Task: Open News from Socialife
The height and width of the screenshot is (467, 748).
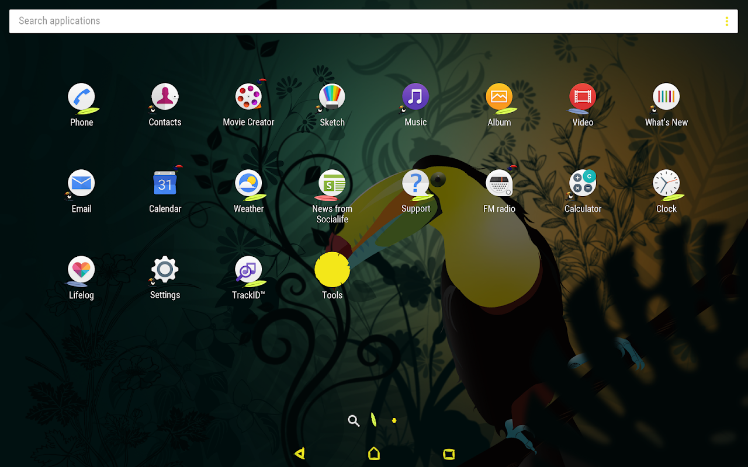Action: point(332,184)
